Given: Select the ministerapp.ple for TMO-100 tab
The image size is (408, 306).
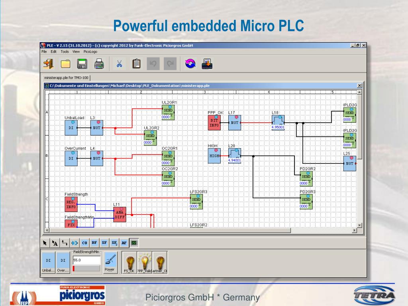Looking at the screenshot, I should click(66, 78).
